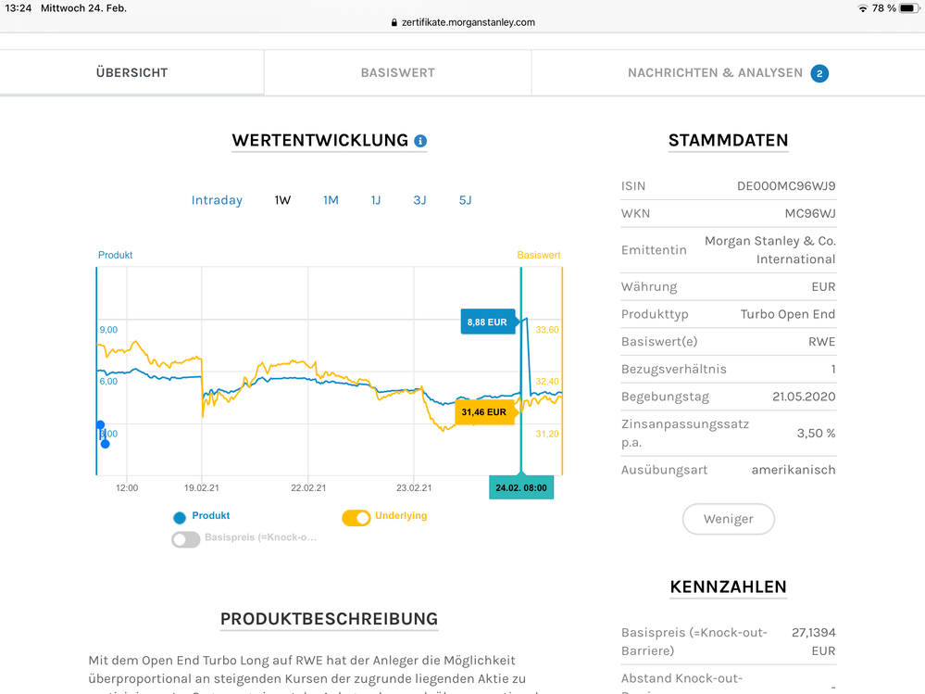Viewport: 925px width, 694px height.
Task: Click the info icon next to Wertentwicklung
Action: [x=420, y=141]
